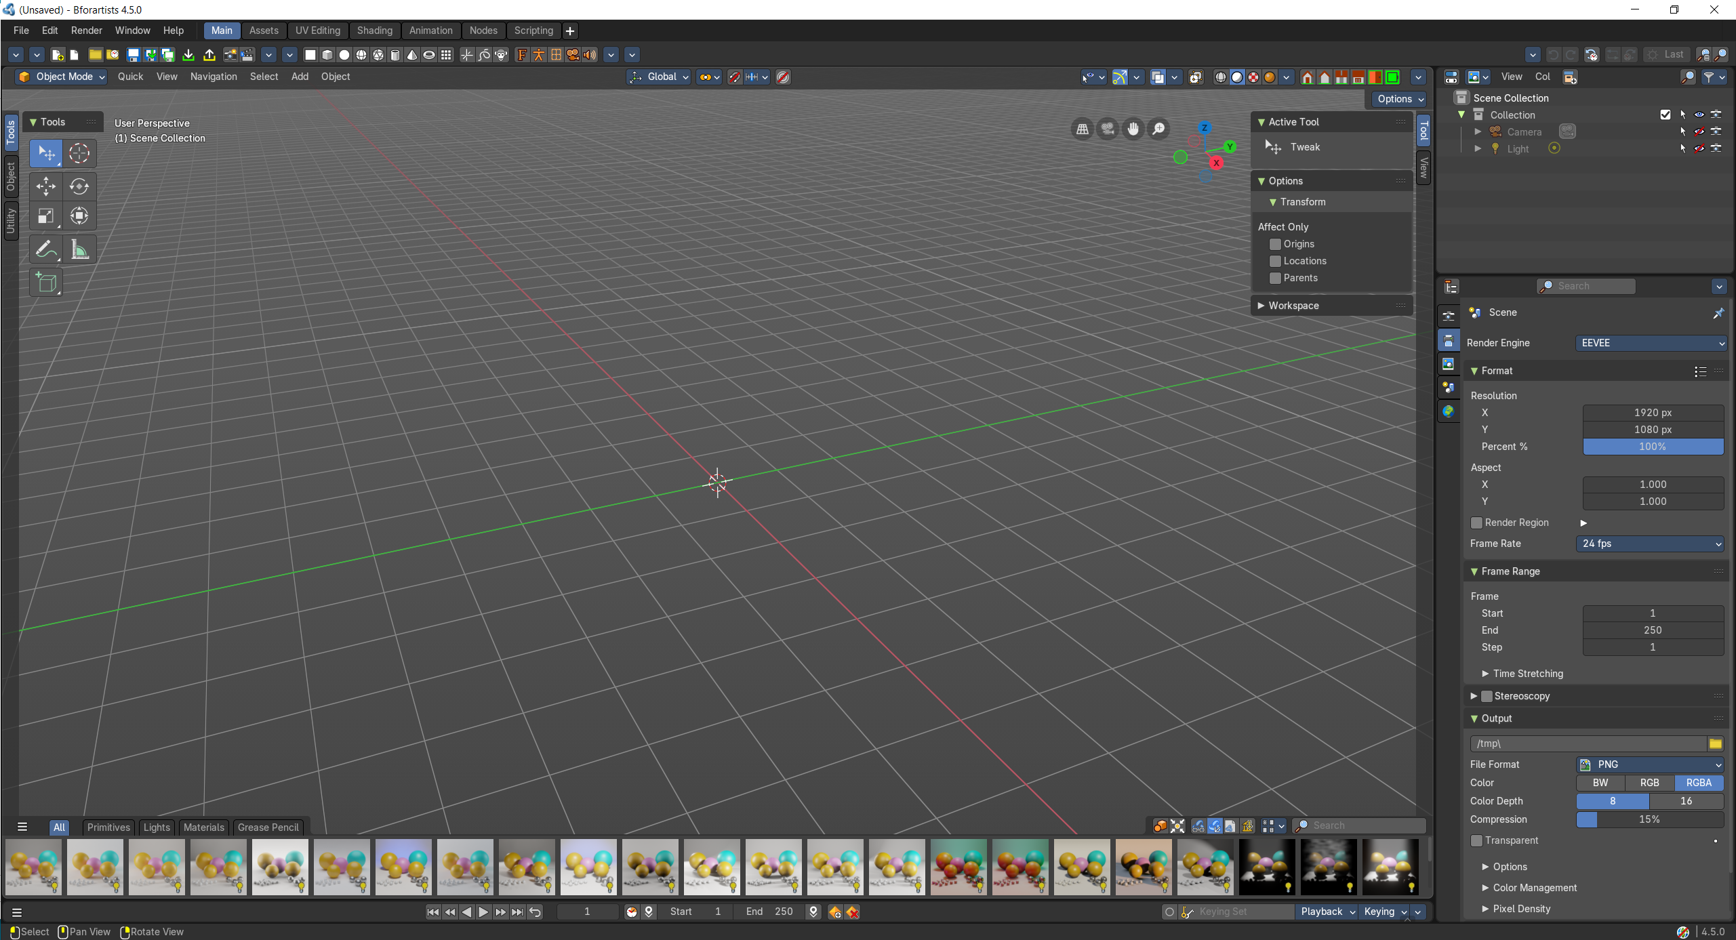The image size is (1736, 940).
Task: Open the Add menu in viewport header
Action: (300, 77)
